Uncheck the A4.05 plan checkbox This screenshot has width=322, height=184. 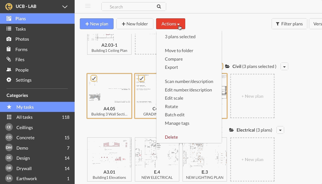pos(94,79)
